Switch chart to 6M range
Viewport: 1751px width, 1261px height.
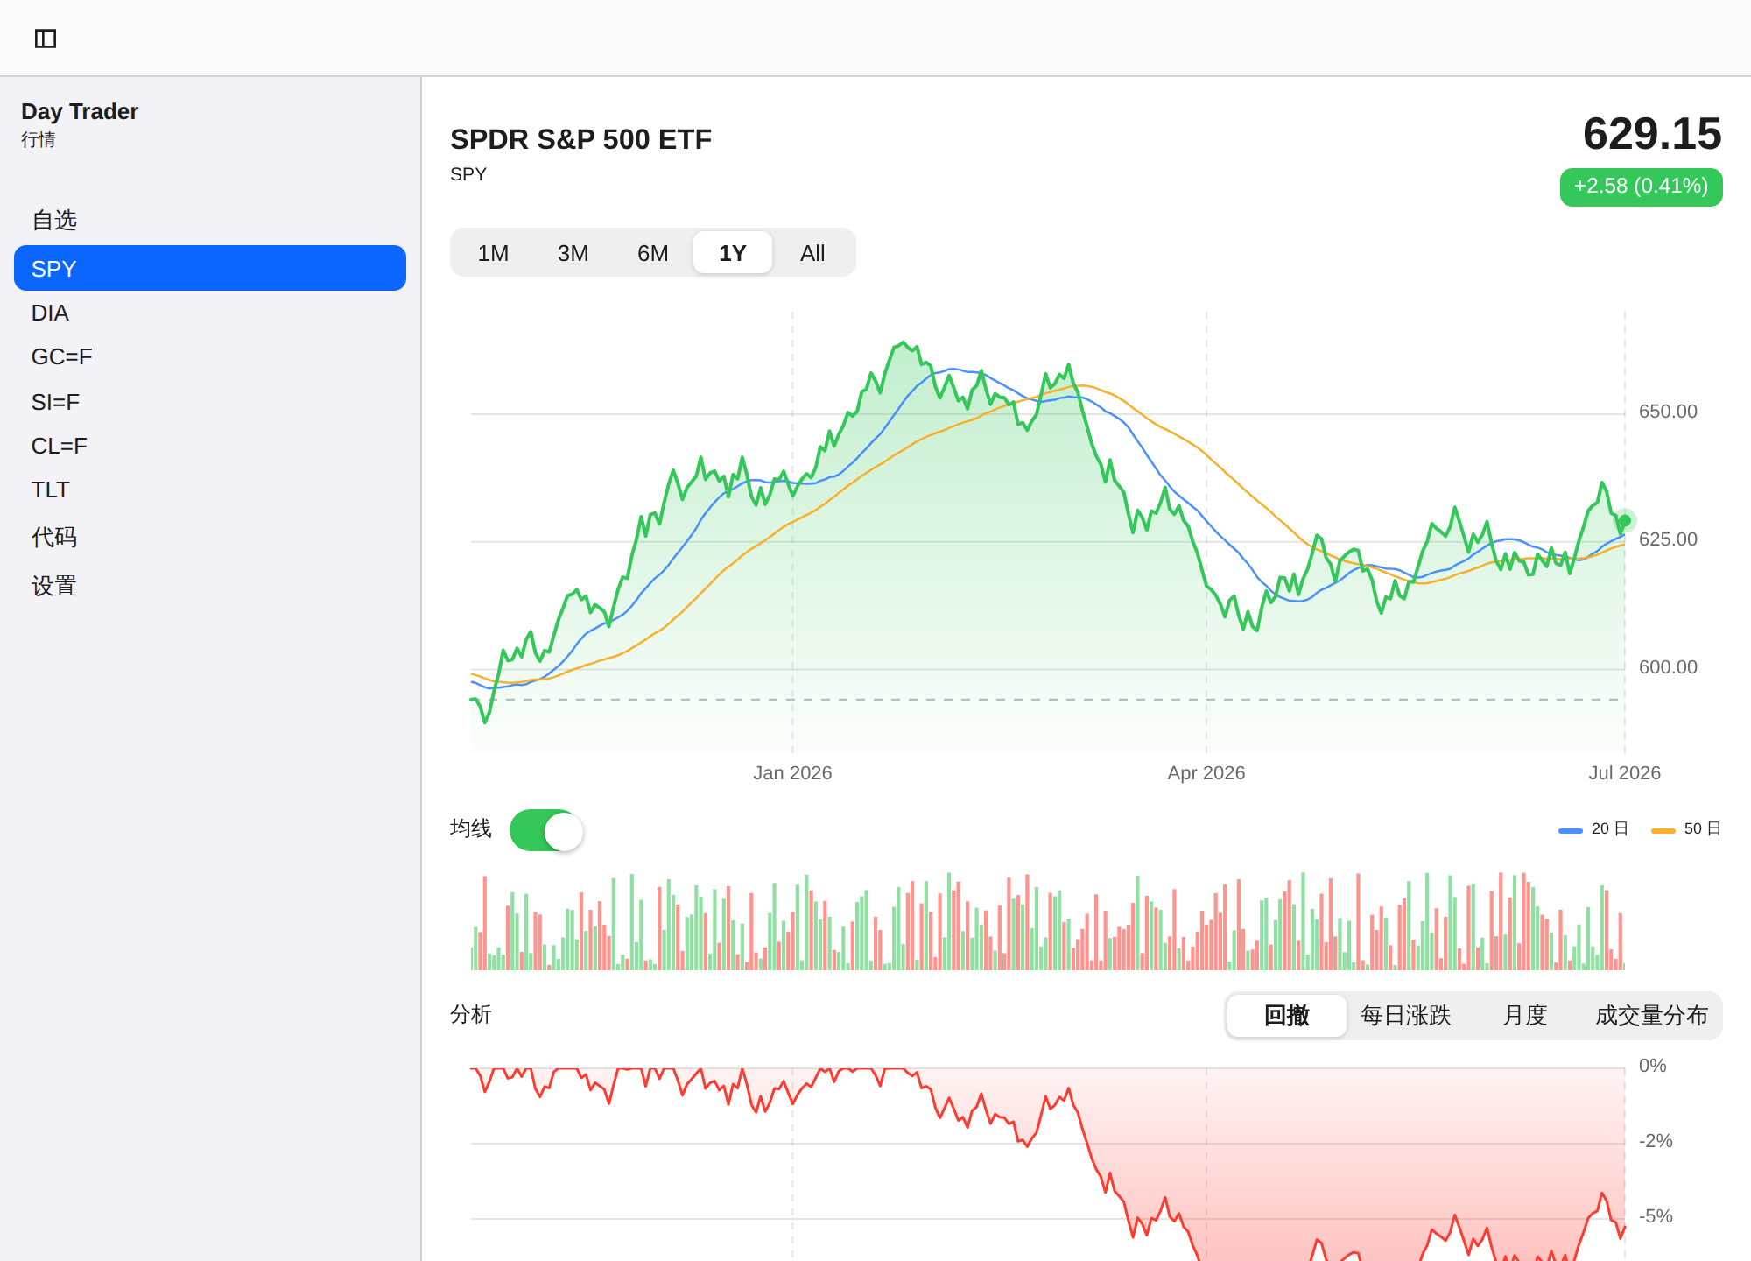[x=653, y=253]
